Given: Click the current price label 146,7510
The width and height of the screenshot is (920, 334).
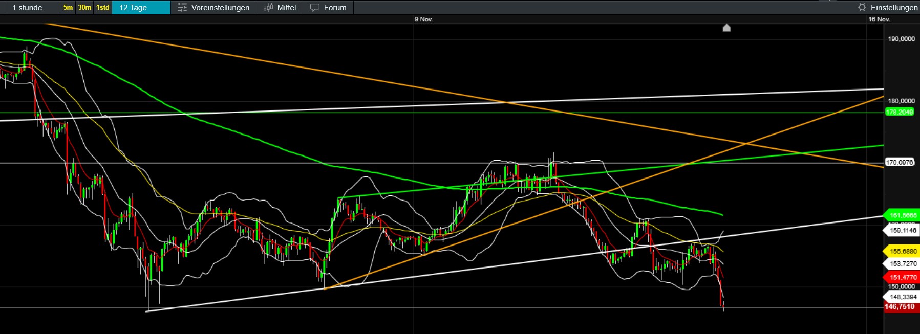Looking at the screenshot, I should click(900, 307).
